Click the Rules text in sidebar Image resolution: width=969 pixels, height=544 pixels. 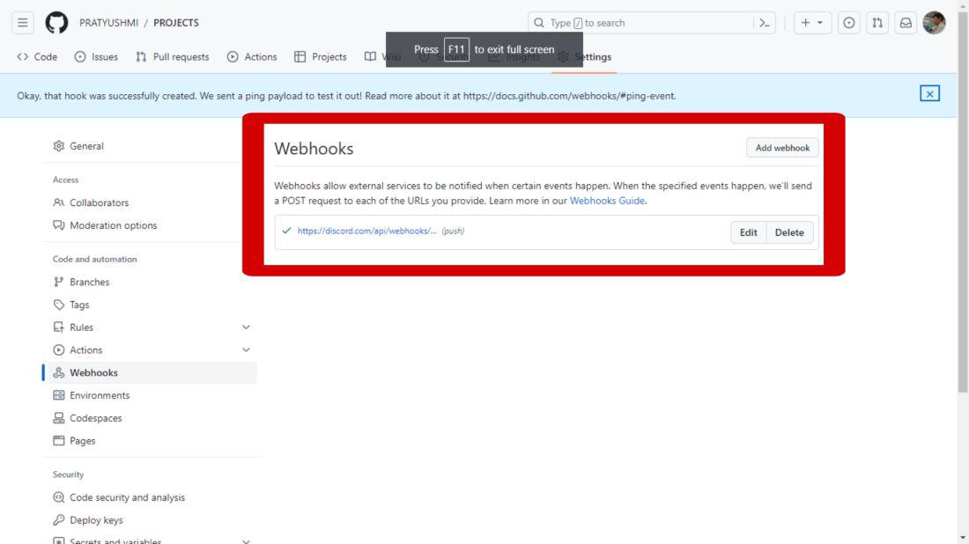[82, 327]
